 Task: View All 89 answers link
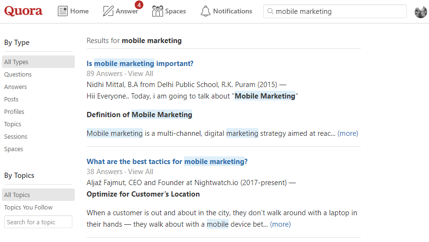click(x=140, y=74)
